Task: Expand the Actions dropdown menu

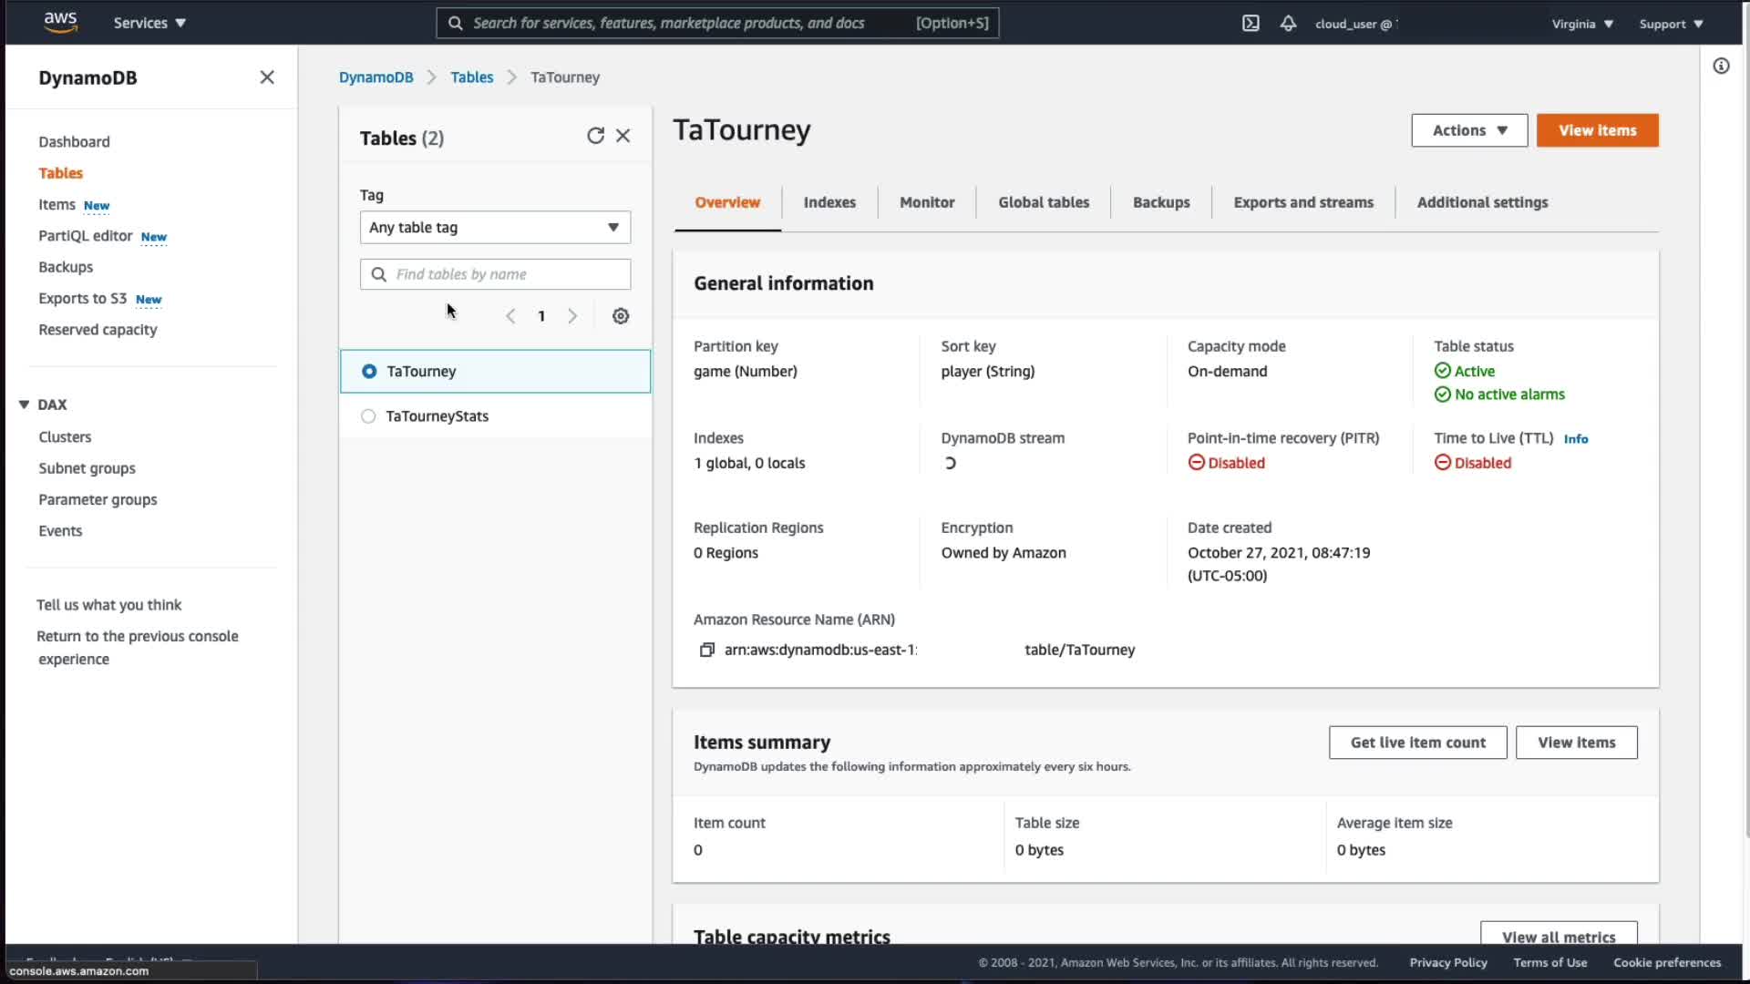Action: (x=1469, y=130)
